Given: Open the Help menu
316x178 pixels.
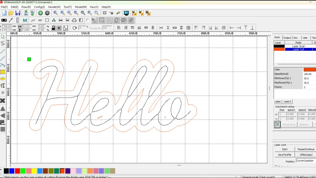Looking at the screenshot, I should click(x=106, y=7).
